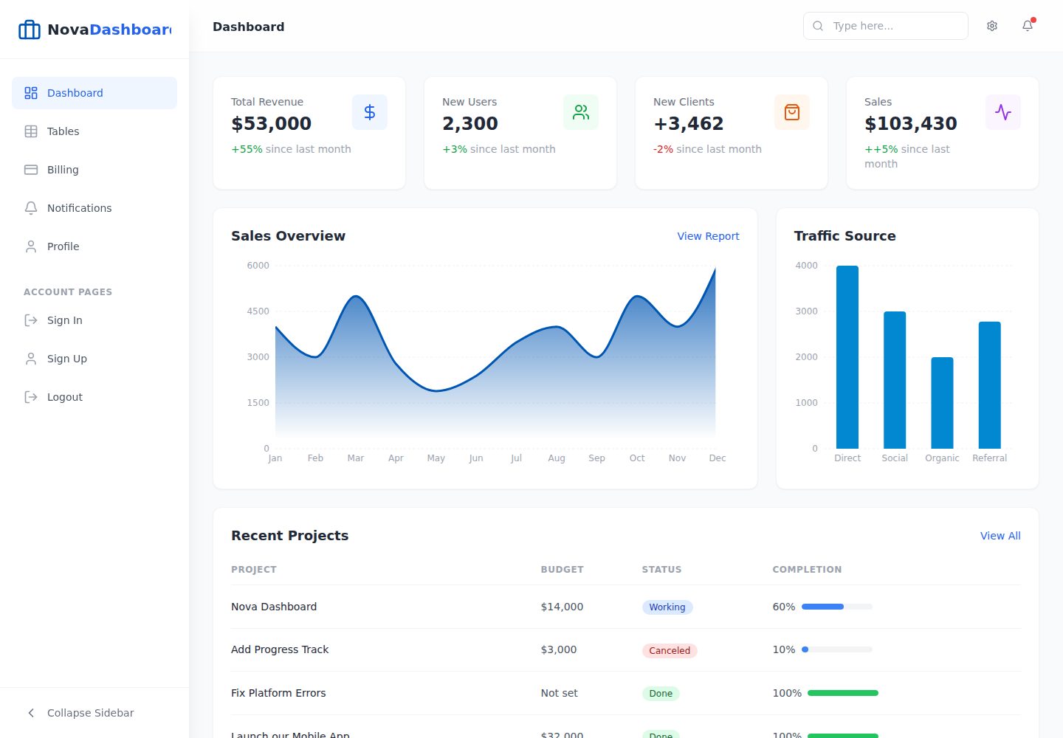This screenshot has height=738, width=1063.
Task: Click View All in Recent Projects
Action: [1000, 536]
